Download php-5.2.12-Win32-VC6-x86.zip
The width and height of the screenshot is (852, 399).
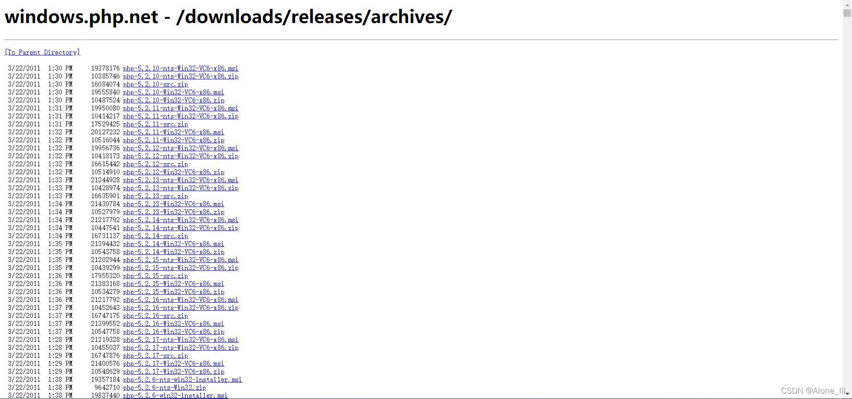(x=174, y=172)
